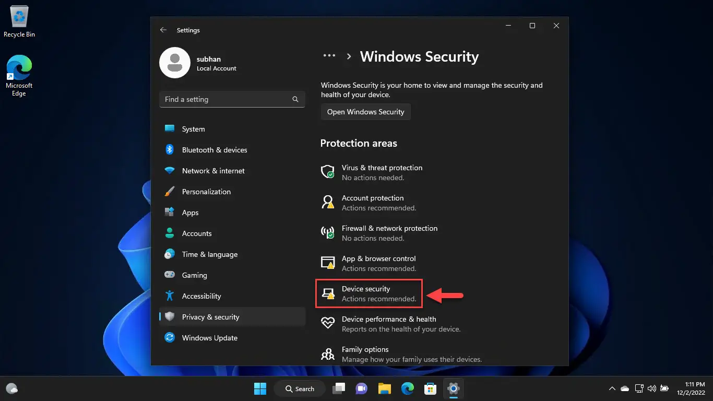The height and width of the screenshot is (401, 713).
Task: Open the weather widget on taskbar
Action: pos(11,388)
